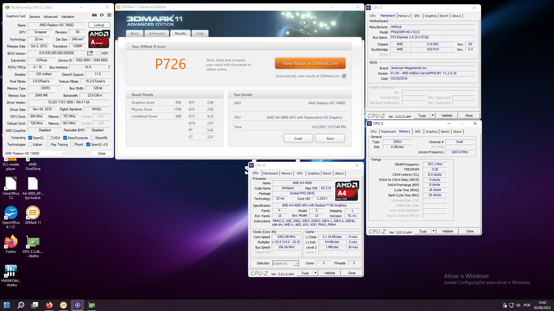Viewport: 554px width, 311px height.
Task: Switch to Basic tab in 3DMark 11
Action: (x=135, y=33)
